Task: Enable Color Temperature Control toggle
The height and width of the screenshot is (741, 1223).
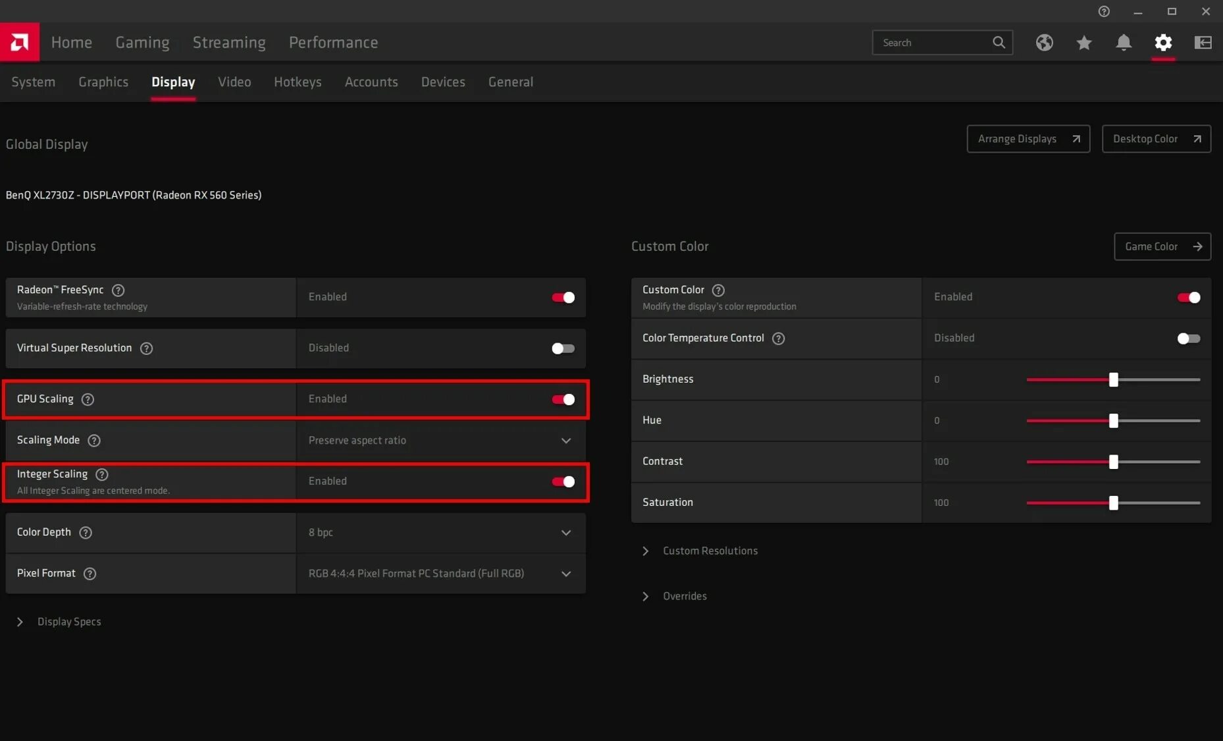Action: click(x=1189, y=339)
